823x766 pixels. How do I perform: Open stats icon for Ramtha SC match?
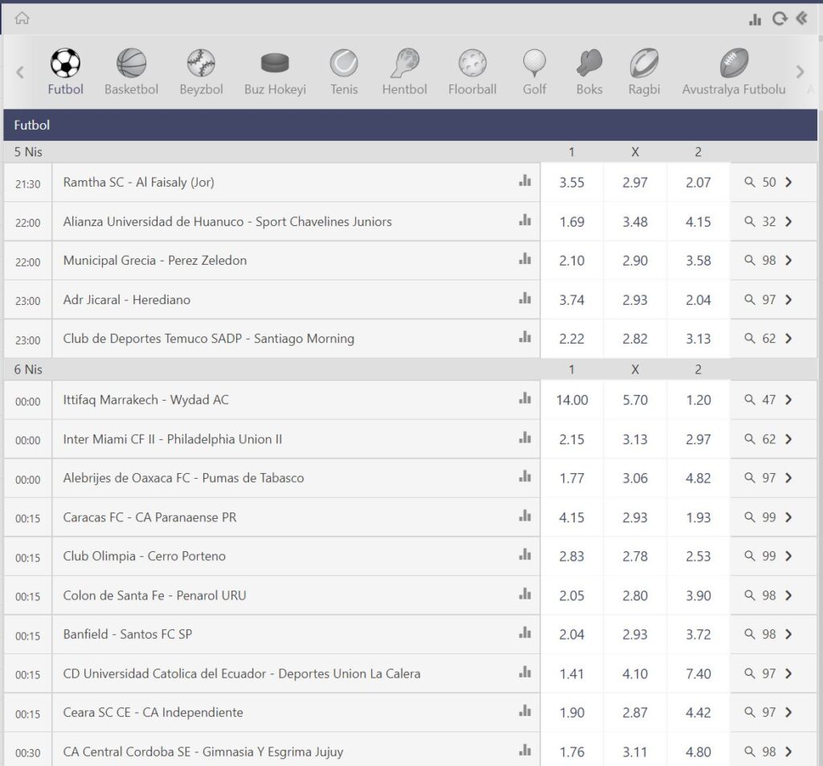tap(525, 182)
